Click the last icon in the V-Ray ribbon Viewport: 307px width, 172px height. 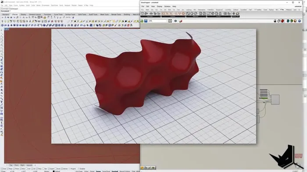[237, 14]
